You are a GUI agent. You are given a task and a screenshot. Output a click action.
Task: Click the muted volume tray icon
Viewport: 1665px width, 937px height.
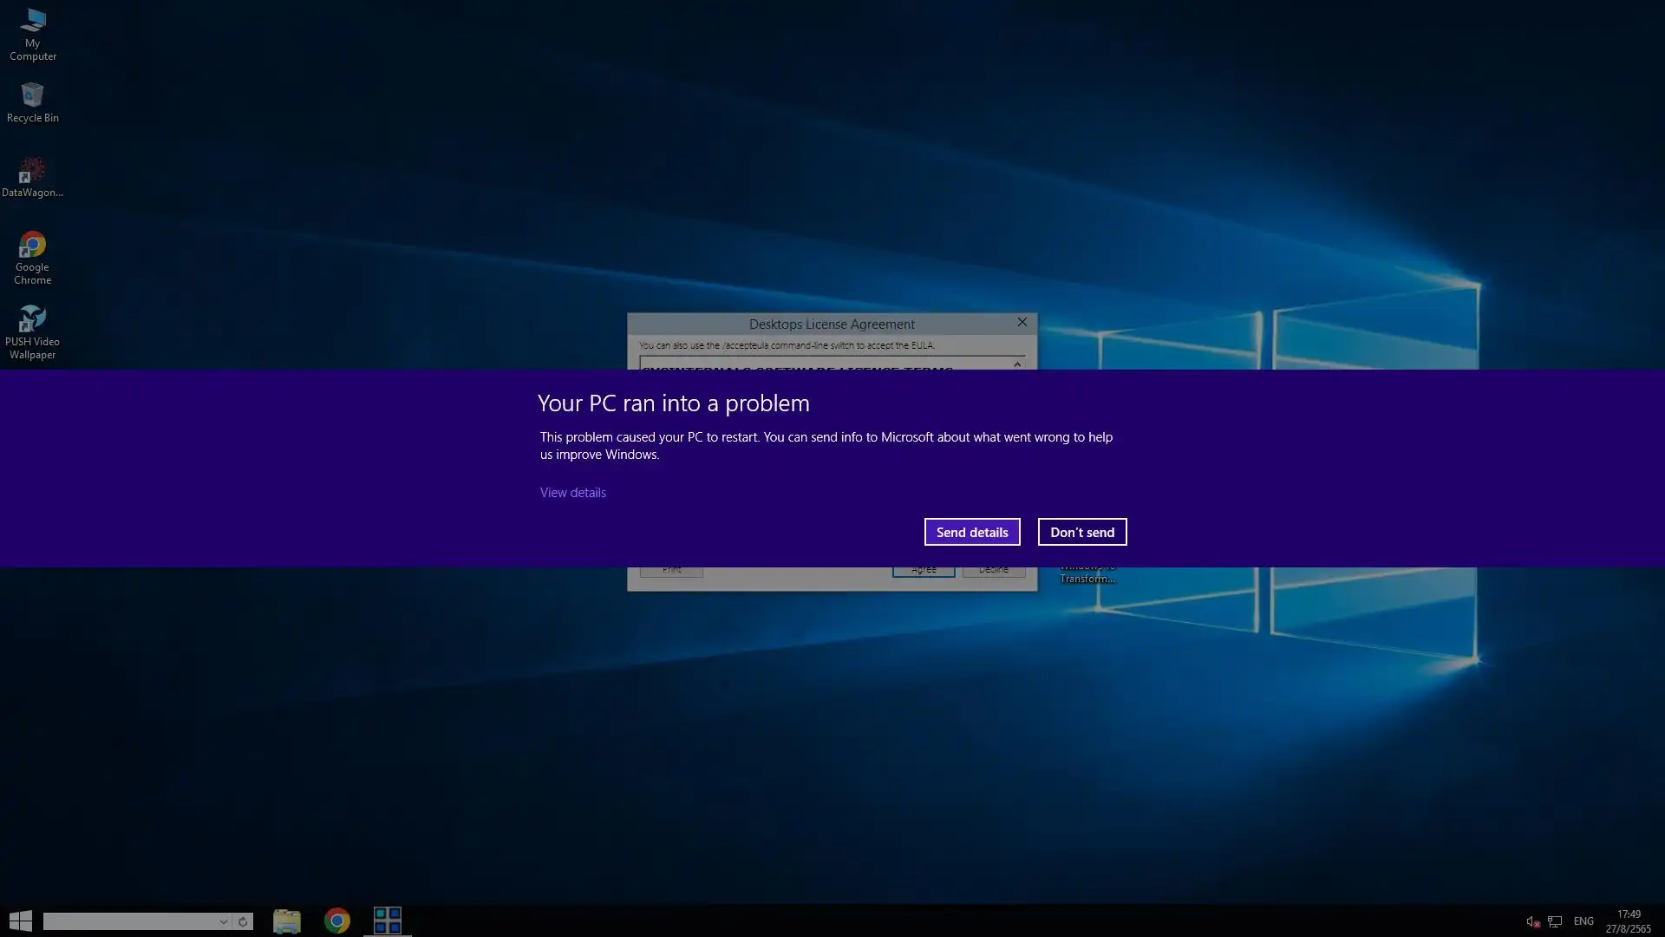pyautogui.click(x=1532, y=921)
